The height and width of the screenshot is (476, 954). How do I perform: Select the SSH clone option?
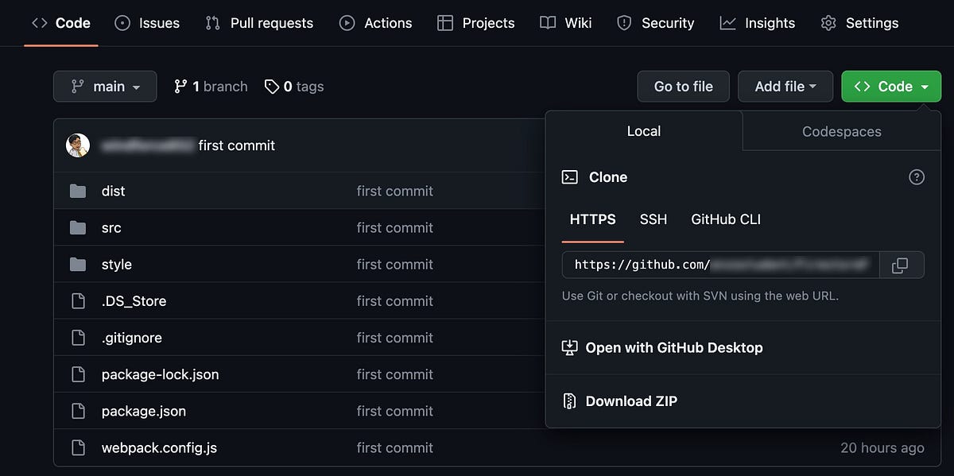[x=653, y=219]
